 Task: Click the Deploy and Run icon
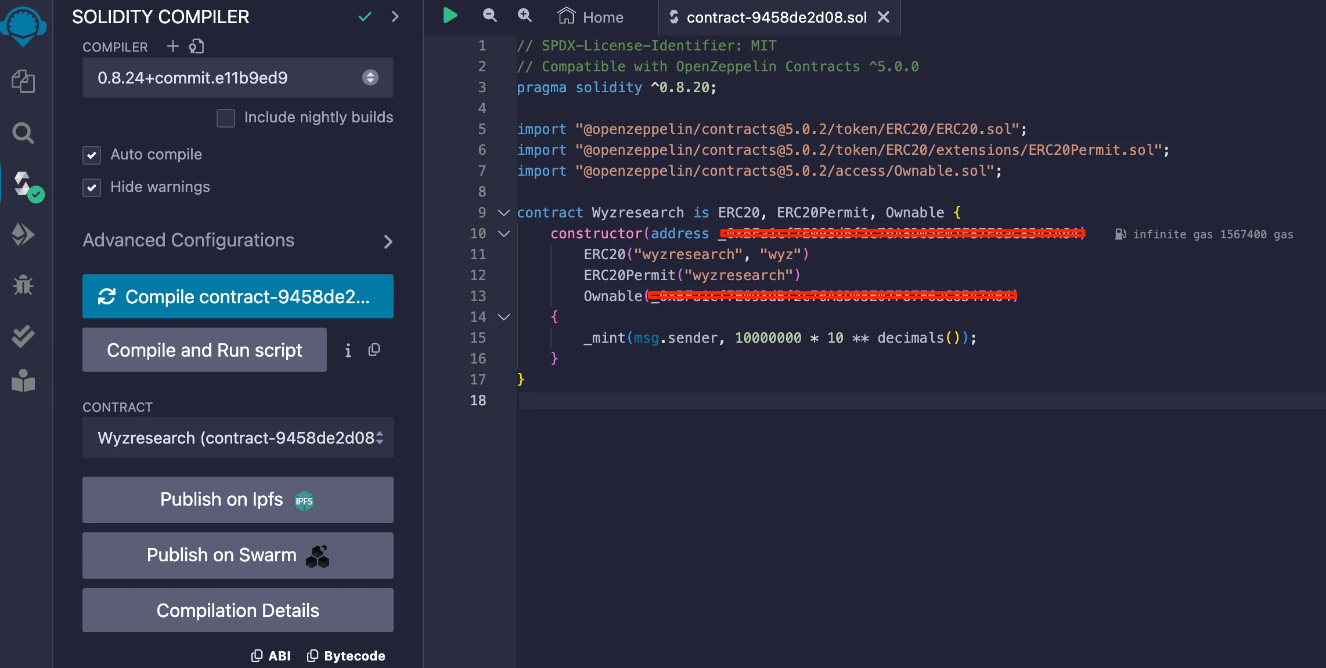pyautogui.click(x=23, y=234)
